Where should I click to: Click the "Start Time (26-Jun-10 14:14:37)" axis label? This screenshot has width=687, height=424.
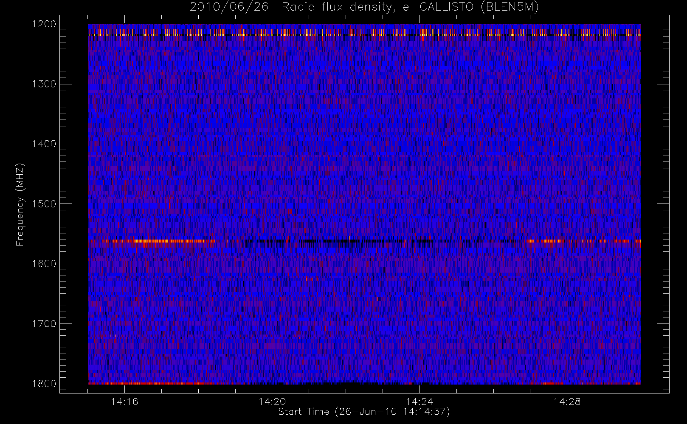click(x=364, y=412)
